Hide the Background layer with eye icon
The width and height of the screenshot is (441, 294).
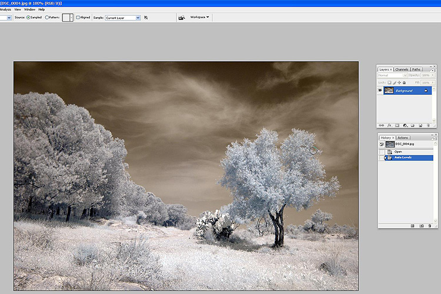380,91
